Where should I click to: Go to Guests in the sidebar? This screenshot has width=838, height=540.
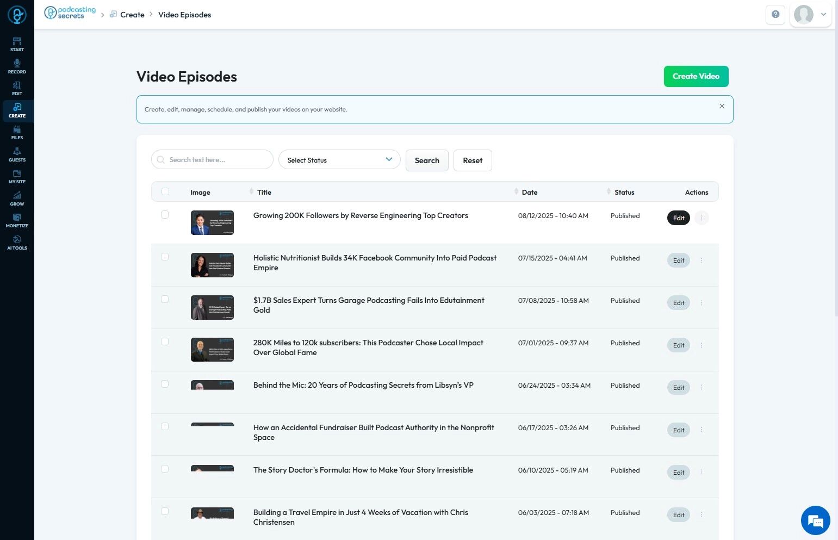click(x=17, y=154)
